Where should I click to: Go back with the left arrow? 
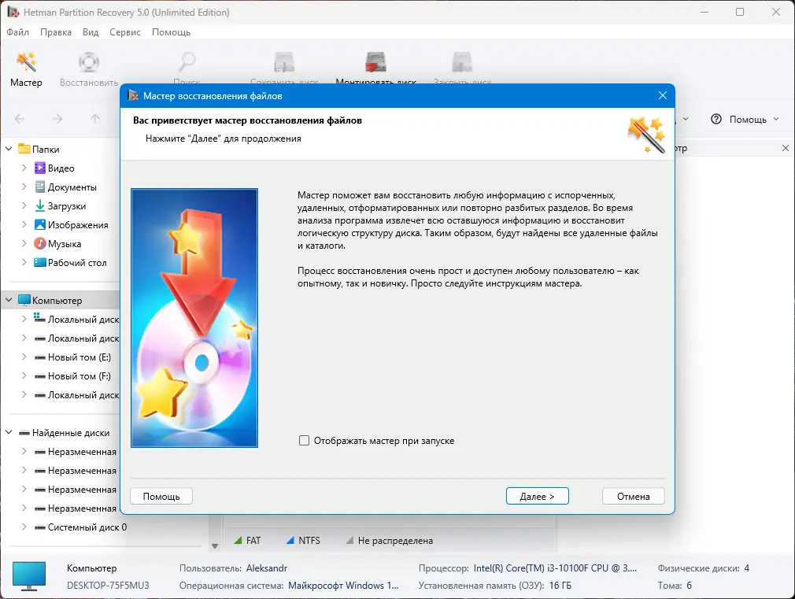[x=20, y=119]
